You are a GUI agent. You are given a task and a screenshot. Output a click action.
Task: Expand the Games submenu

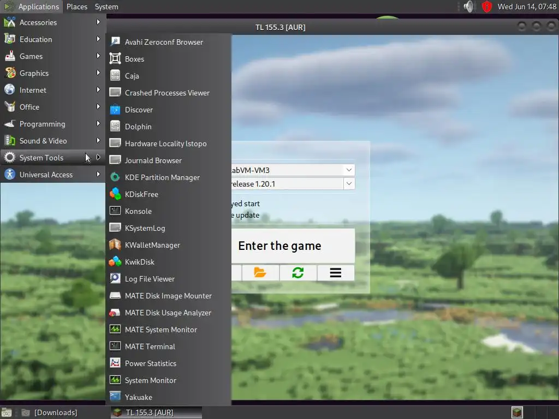coord(53,56)
